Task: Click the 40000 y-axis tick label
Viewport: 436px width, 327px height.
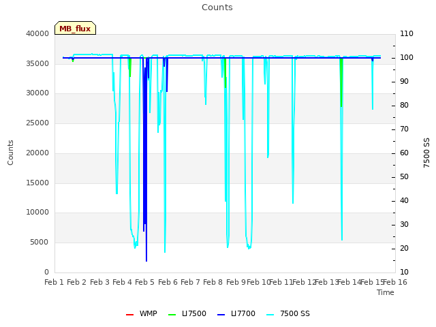Action: coord(37,33)
